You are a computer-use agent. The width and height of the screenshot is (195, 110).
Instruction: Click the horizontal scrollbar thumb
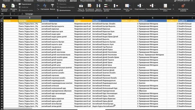(18, 108)
